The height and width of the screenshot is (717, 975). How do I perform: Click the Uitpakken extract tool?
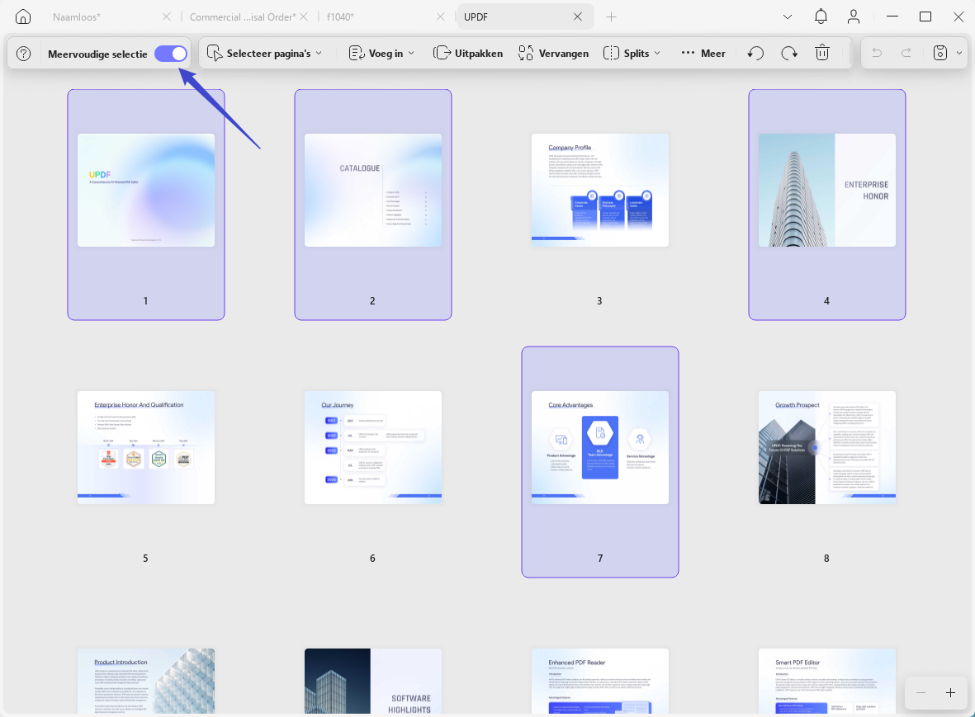click(467, 54)
